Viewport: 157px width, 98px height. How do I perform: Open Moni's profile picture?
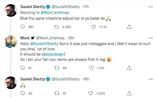point(11,42)
